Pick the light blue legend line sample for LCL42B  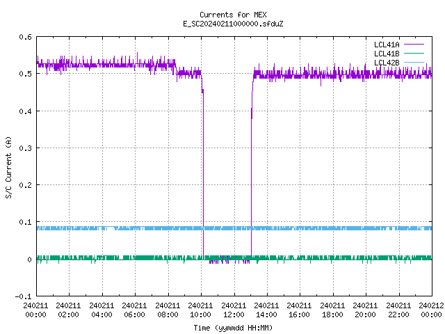click(414, 62)
